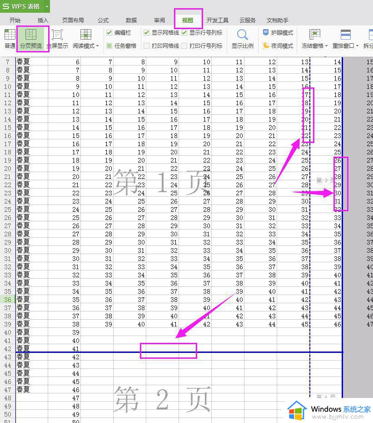Image resolution: width=373 pixels, height=423 pixels.
Task: Click cell with 35 in row 36
Action: (x=65, y=300)
